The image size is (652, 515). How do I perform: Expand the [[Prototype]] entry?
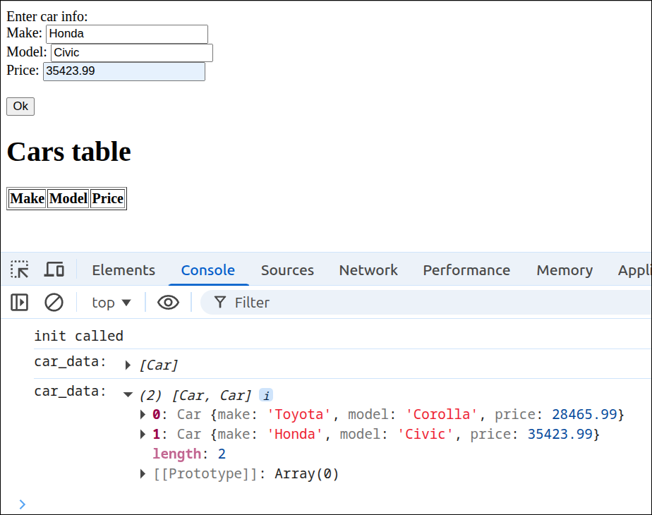[x=142, y=473]
